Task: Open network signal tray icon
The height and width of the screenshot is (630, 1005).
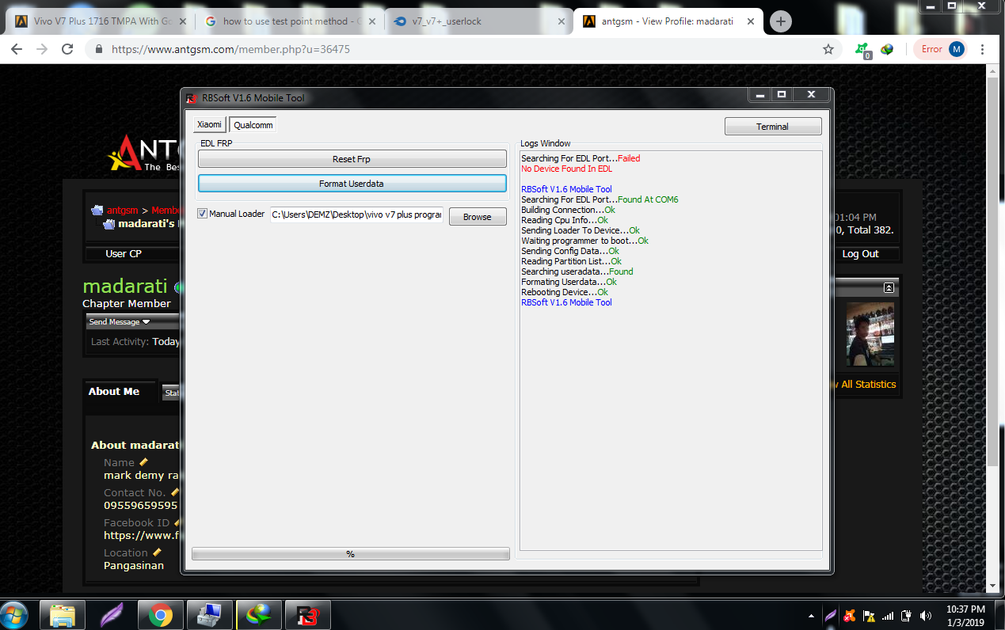Action: pos(887,616)
